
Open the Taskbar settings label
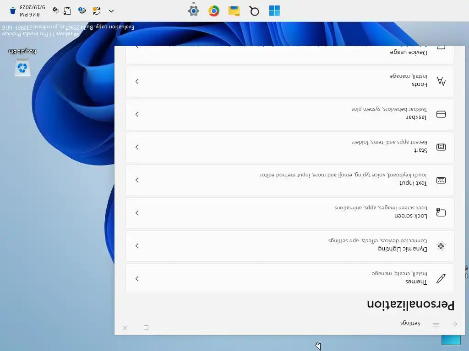[417, 117]
